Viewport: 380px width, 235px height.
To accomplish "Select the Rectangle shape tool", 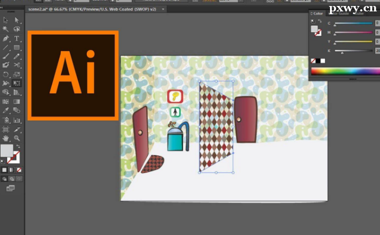I will pos(17,48).
